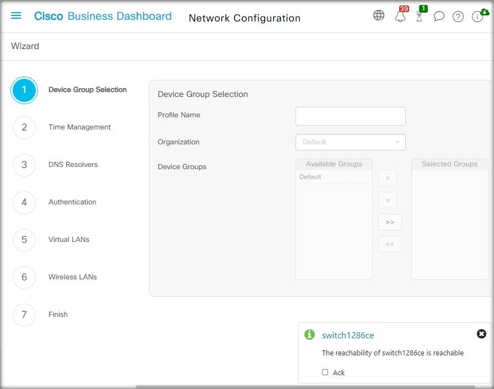Click the help question mark icon
This screenshot has width=494, height=389.
coord(458,17)
